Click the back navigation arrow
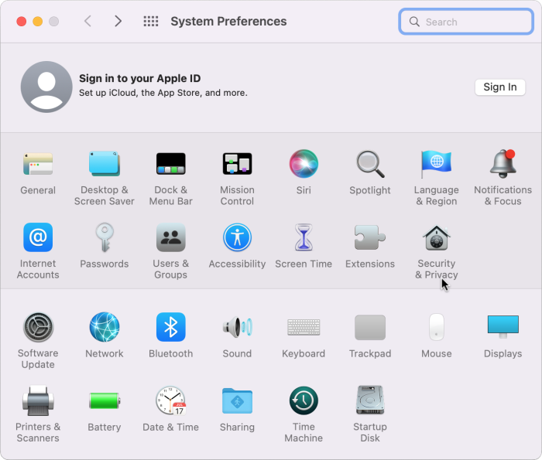The image size is (542, 460). pyautogui.click(x=87, y=22)
